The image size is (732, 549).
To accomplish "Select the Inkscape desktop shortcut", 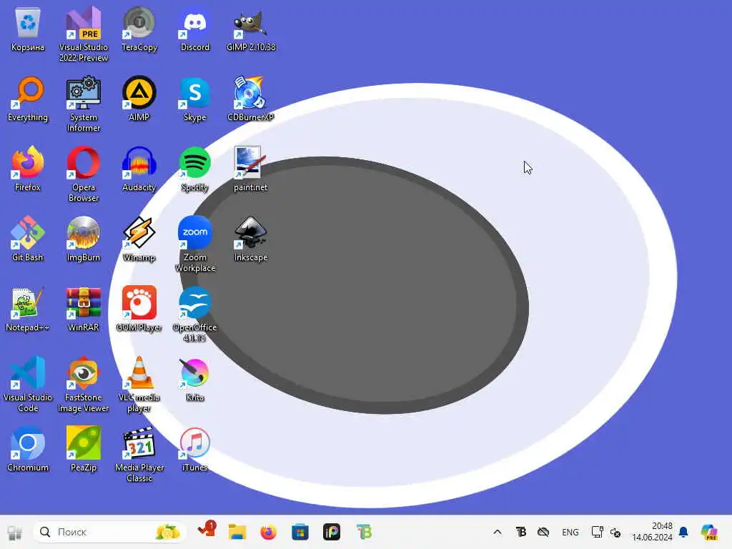I will tap(251, 239).
